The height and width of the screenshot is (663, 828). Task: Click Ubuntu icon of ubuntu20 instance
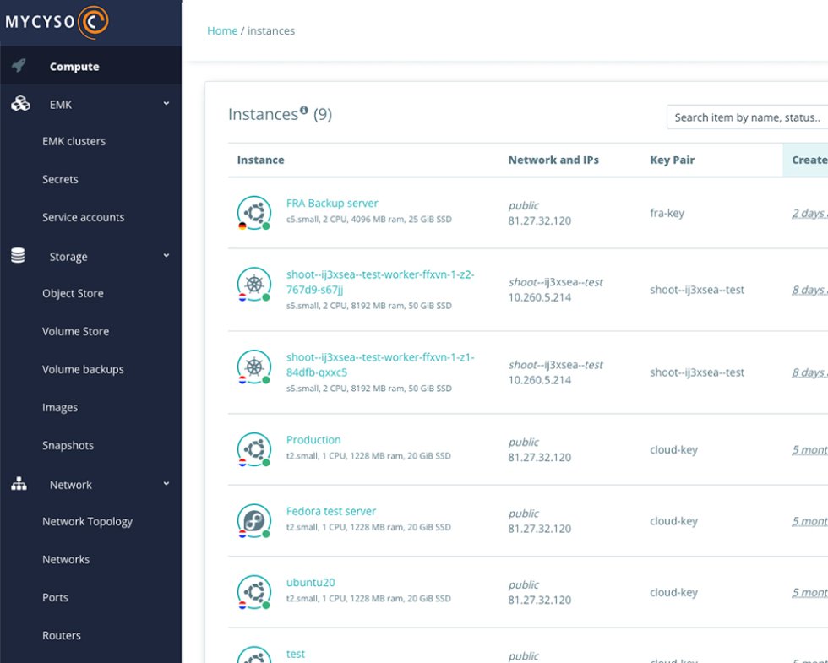click(x=254, y=592)
